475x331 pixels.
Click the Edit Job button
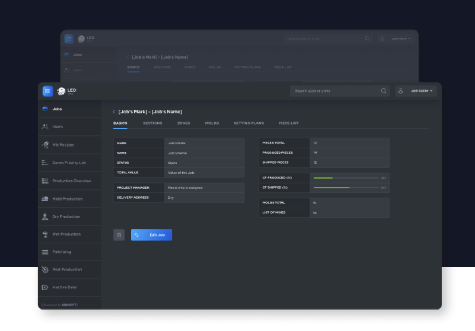click(x=151, y=235)
